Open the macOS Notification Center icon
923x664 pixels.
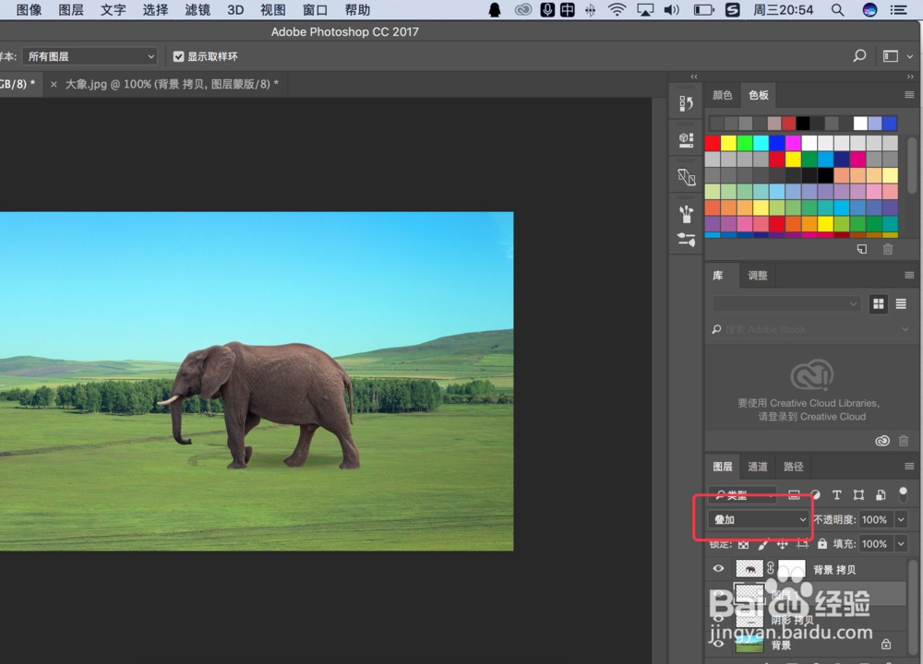point(898,10)
